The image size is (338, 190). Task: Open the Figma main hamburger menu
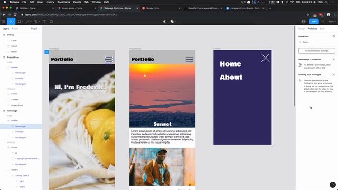click(x=4, y=22)
